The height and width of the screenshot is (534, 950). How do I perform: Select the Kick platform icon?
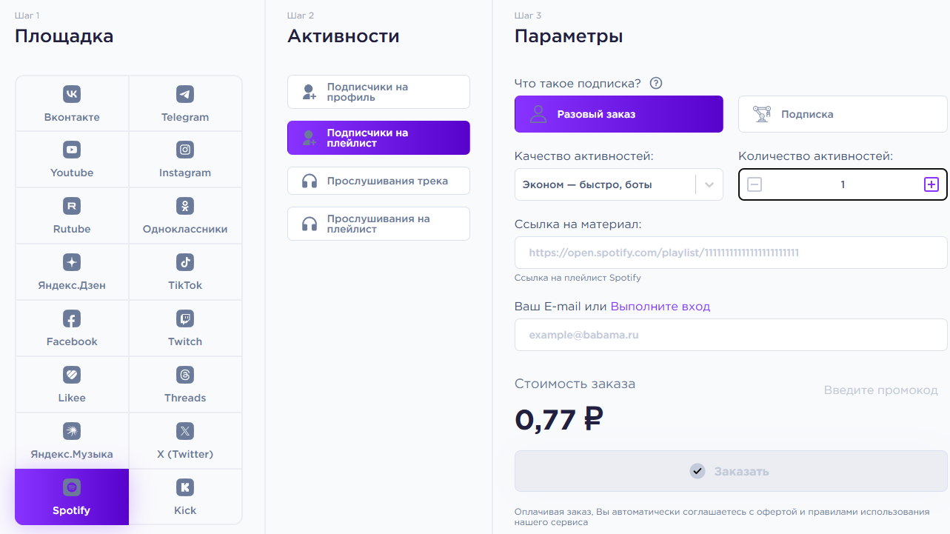pyautogui.click(x=185, y=487)
